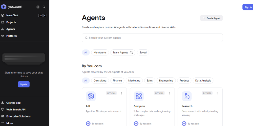The width and height of the screenshot is (253, 126).
Task: Select the top All agents filter
Action: click(x=86, y=53)
